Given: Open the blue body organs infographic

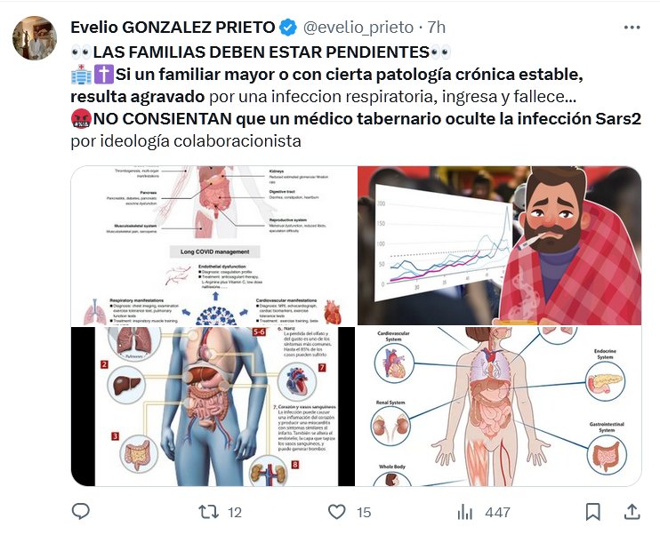Looking at the screenshot, I should click(x=213, y=406).
